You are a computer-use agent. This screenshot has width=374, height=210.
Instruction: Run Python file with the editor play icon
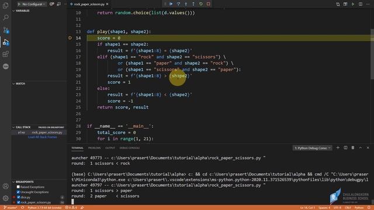click(x=353, y=4)
